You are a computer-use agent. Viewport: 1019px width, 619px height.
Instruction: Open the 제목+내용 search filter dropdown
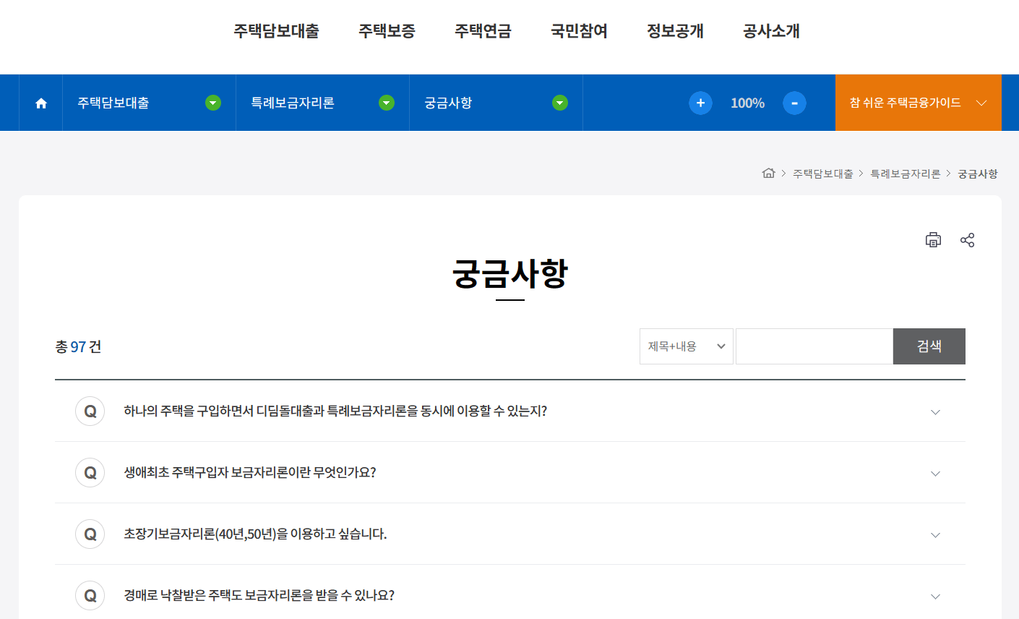685,346
